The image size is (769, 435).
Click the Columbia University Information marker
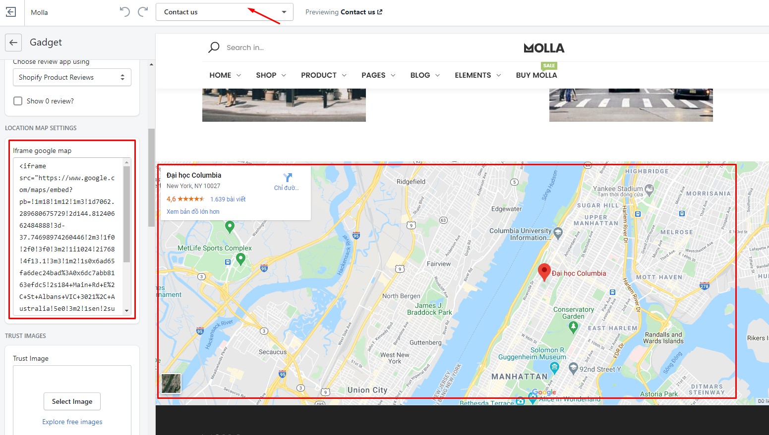pos(558,233)
